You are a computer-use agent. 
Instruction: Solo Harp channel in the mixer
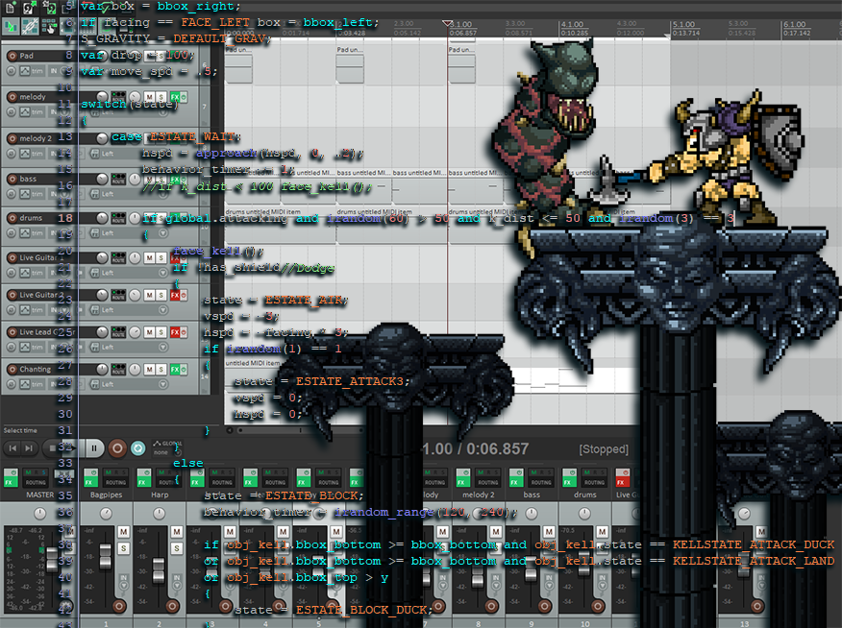pyautogui.click(x=177, y=548)
